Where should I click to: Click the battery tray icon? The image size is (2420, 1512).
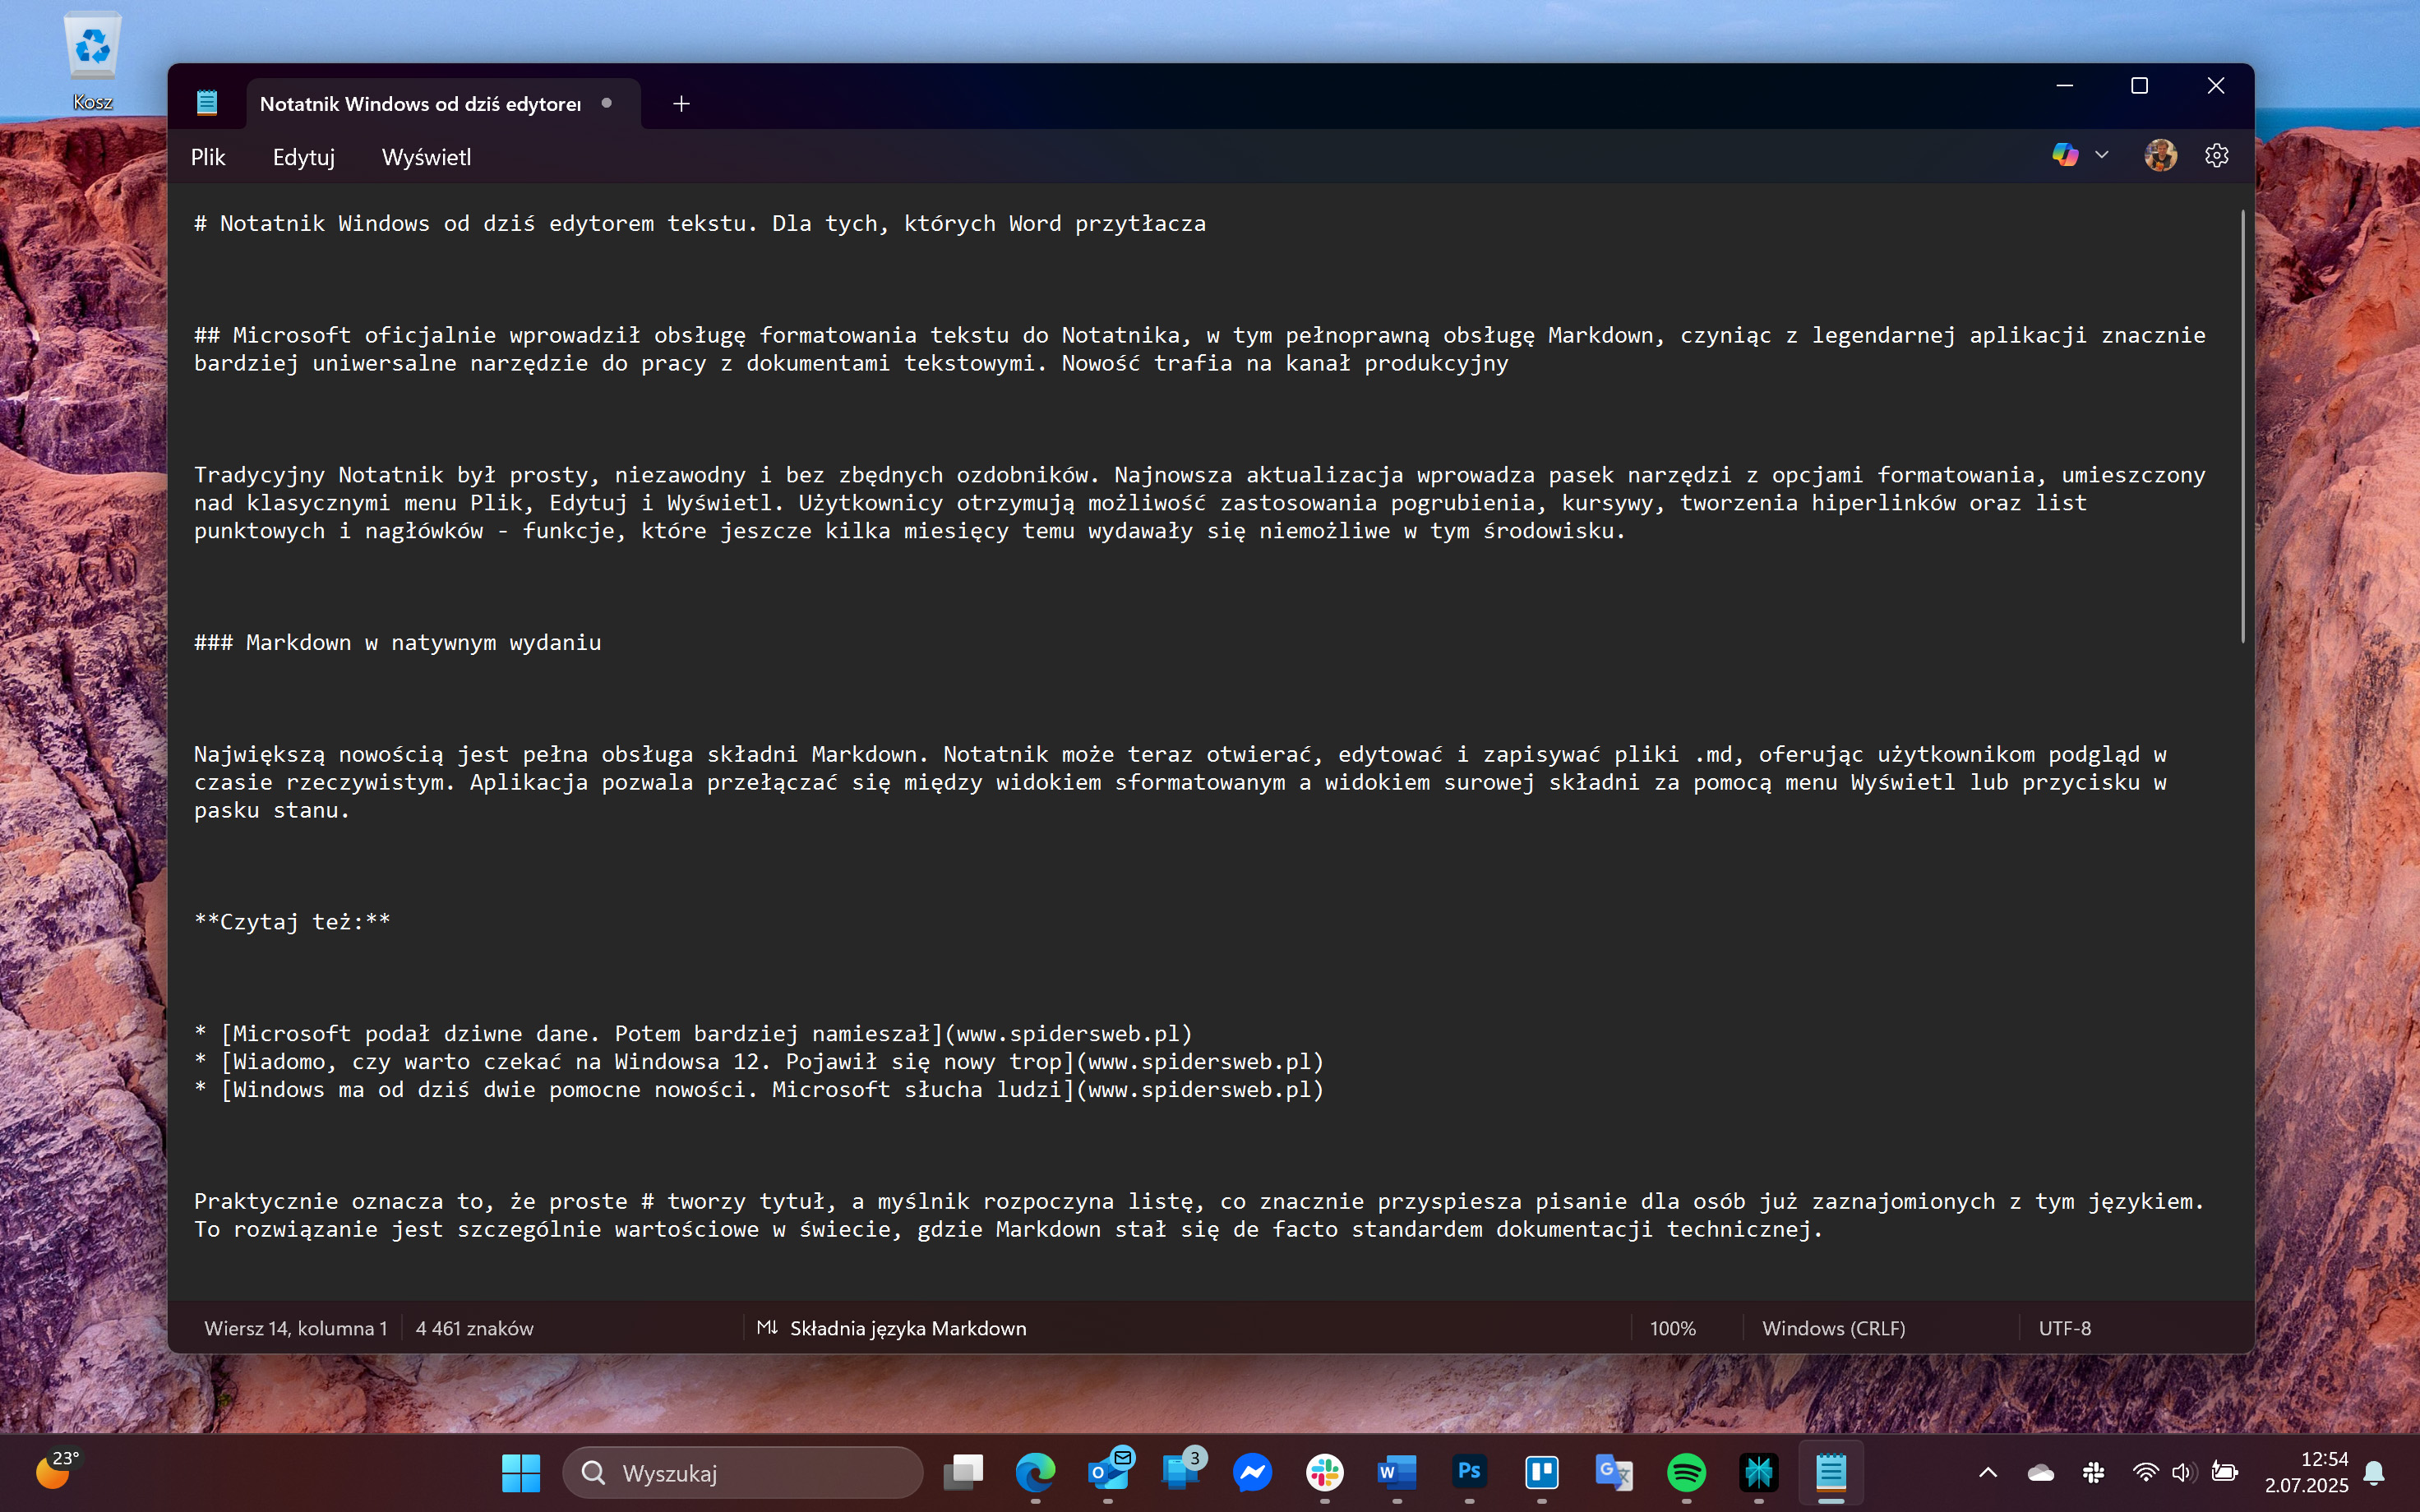point(2224,1472)
